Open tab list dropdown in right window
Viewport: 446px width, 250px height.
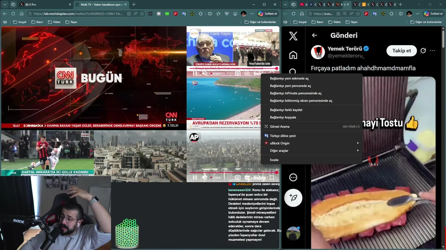(x=286, y=5)
